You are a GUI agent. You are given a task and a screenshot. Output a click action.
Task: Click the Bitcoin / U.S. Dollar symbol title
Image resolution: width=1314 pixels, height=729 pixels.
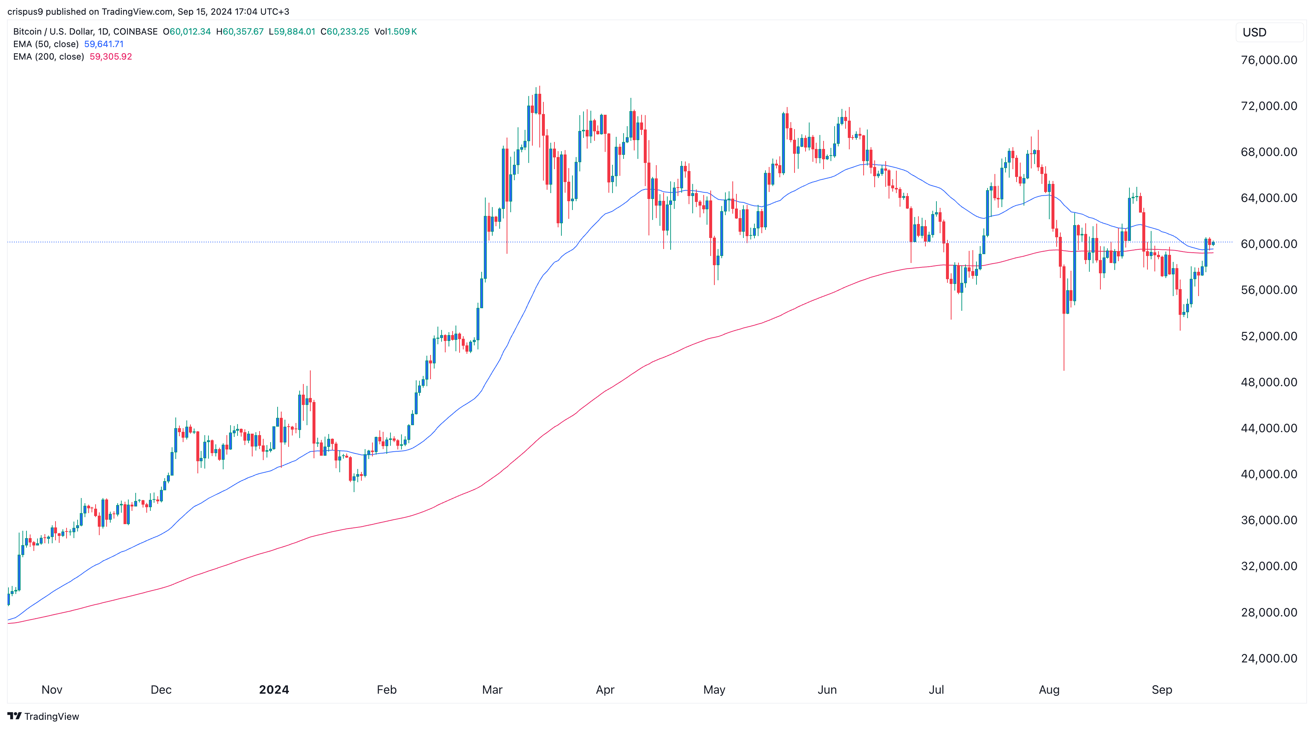click(x=85, y=31)
